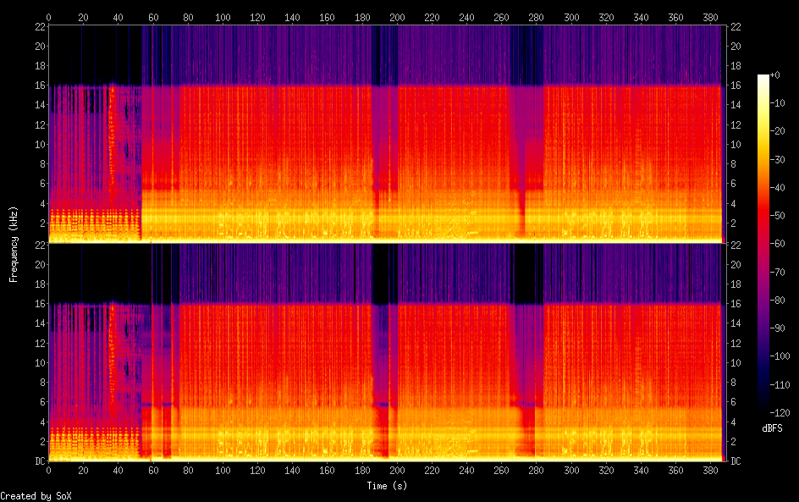This screenshot has height=502, width=799.
Task: Click the white top end of color scale
Action: (763, 77)
